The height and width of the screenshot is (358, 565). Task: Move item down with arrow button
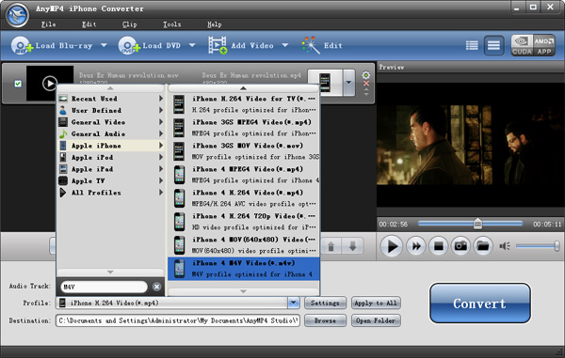coord(352,246)
